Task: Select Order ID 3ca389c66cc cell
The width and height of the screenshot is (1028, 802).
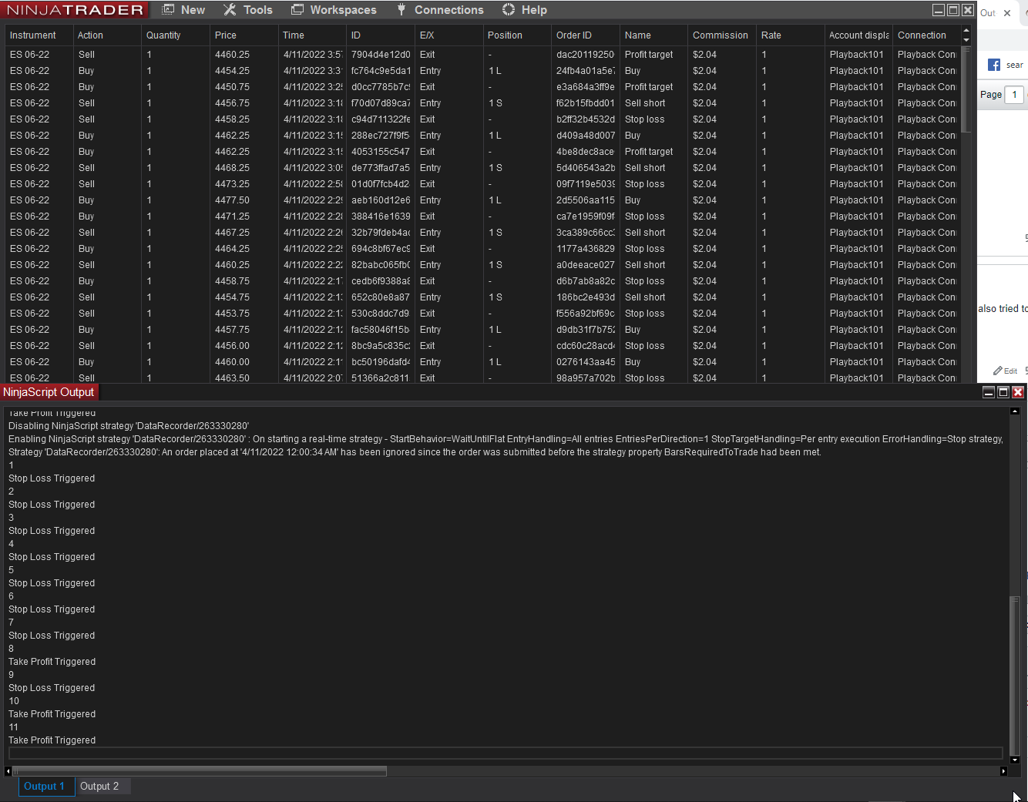Action: pyautogui.click(x=585, y=233)
